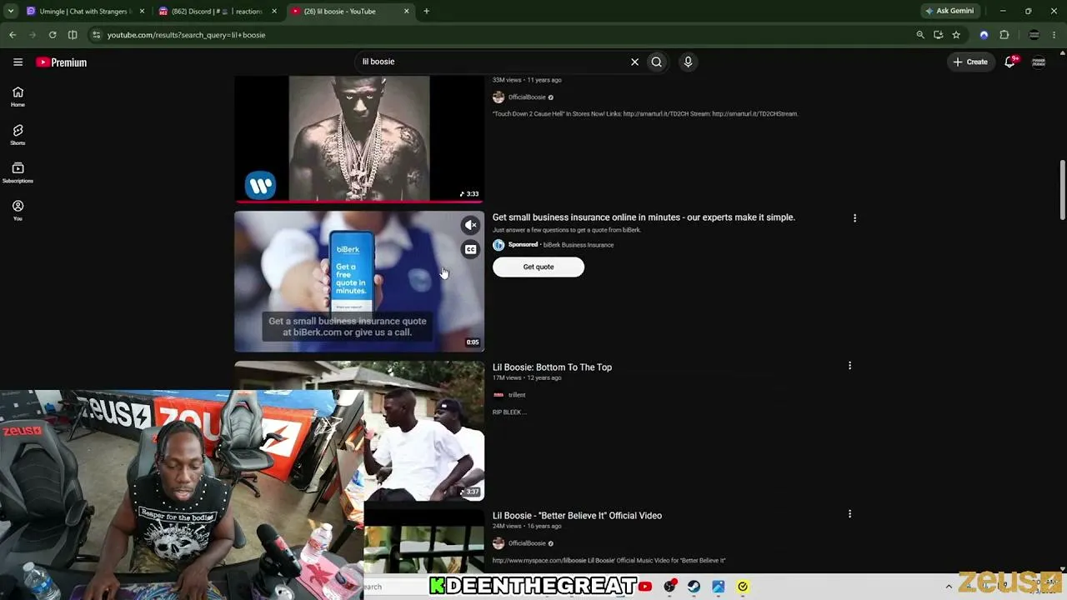Image resolution: width=1067 pixels, height=600 pixels.
Task: Open the You page in the sidebar
Action: 18,211
